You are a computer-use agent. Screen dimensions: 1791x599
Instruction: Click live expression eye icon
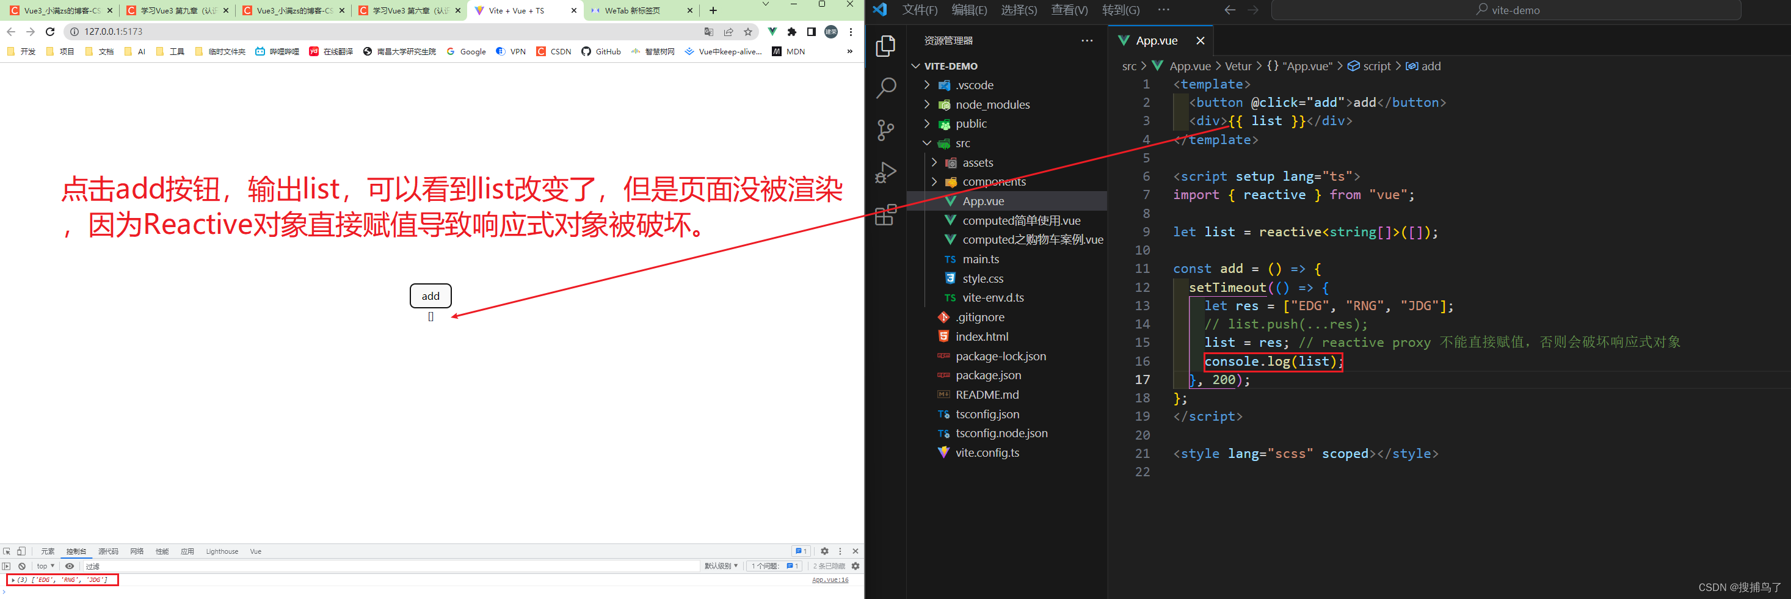pyautogui.click(x=70, y=567)
